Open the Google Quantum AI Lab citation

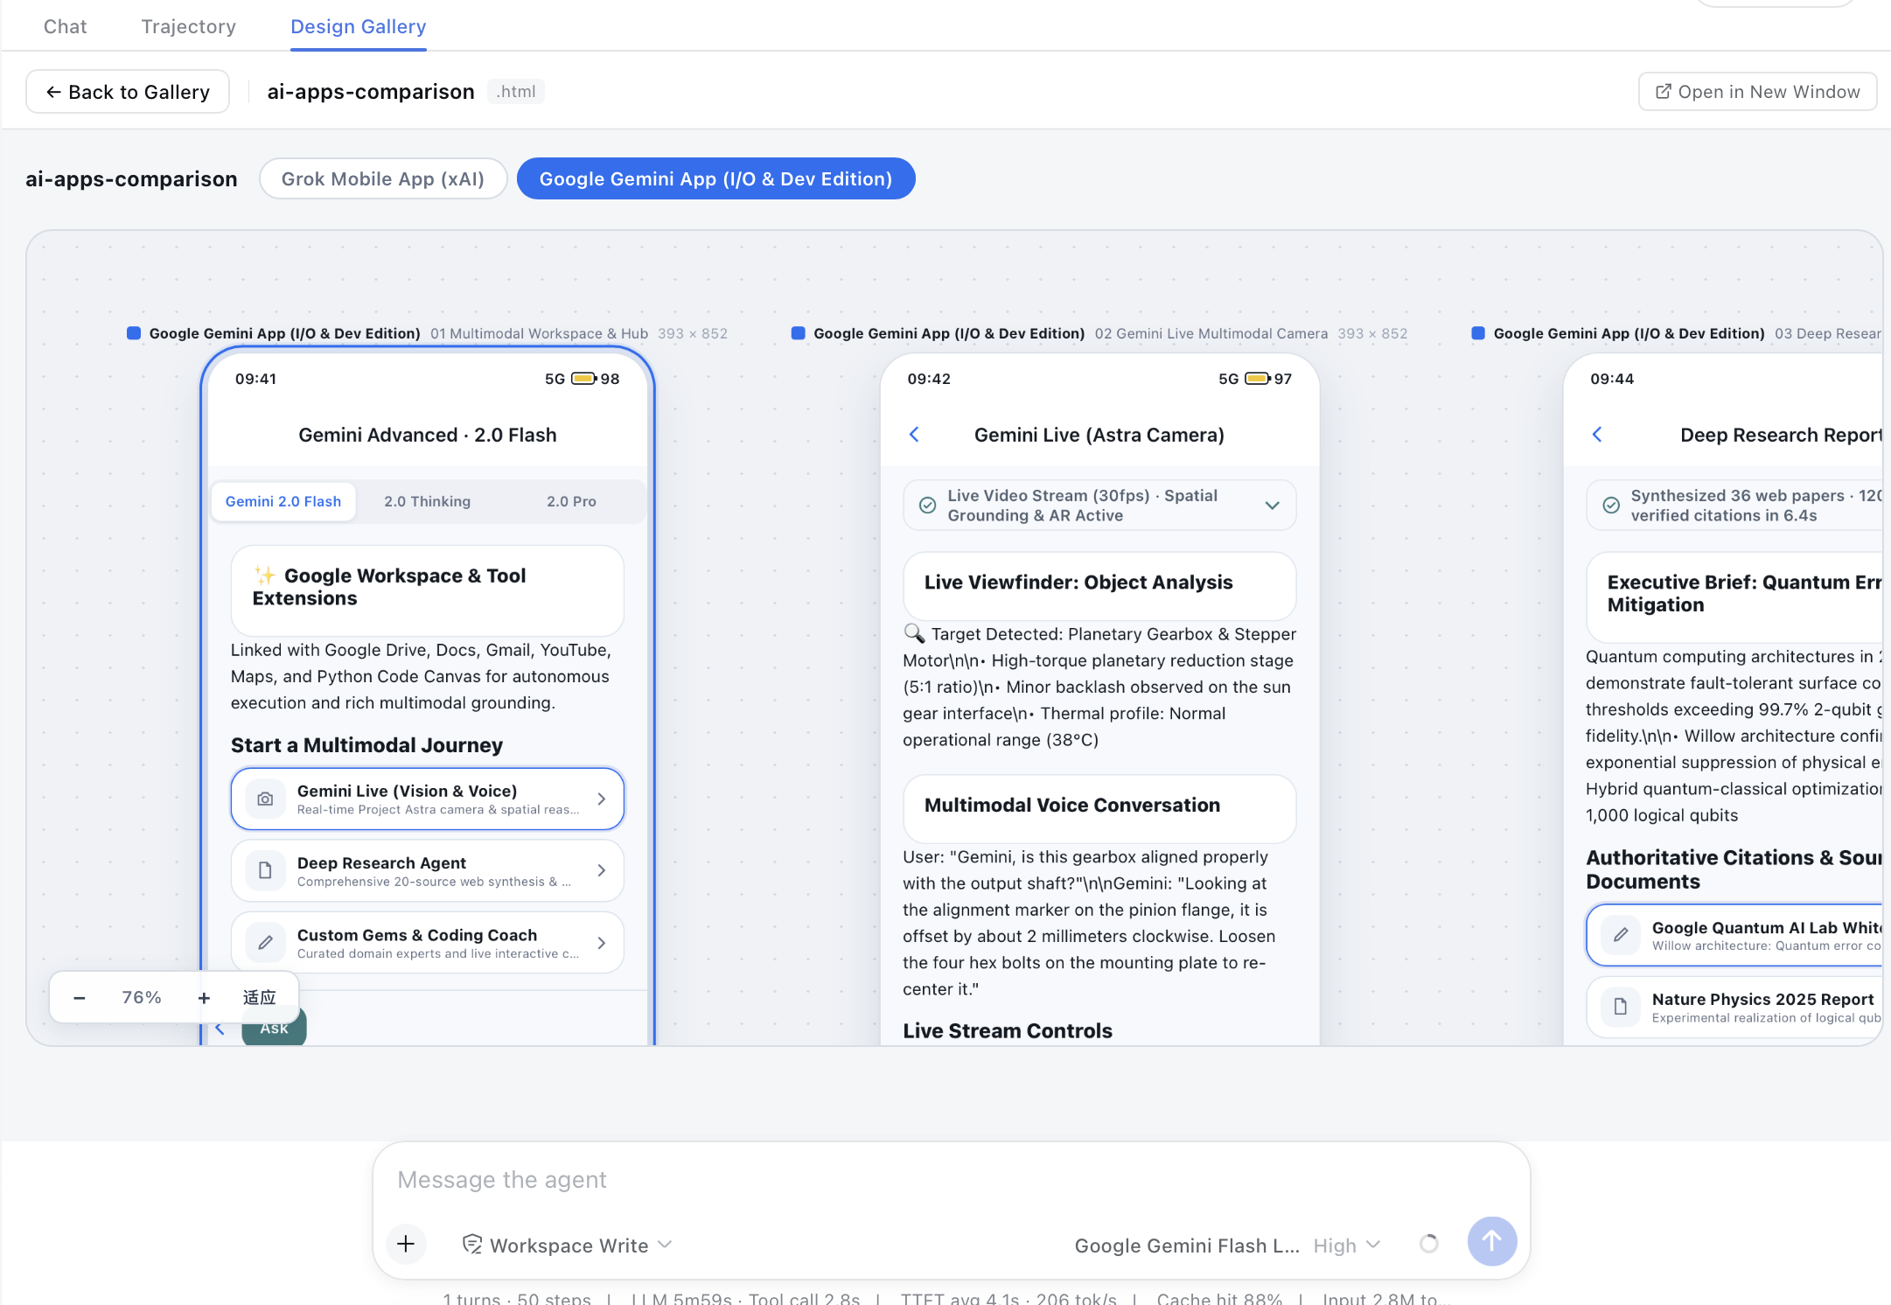coord(1736,935)
